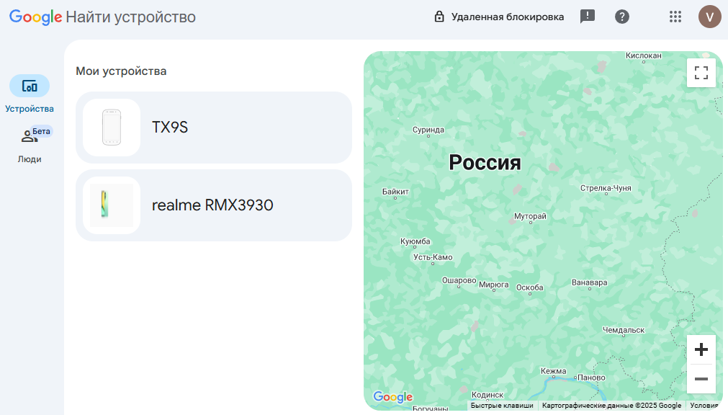Click the Кежма map label

[554, 371]
